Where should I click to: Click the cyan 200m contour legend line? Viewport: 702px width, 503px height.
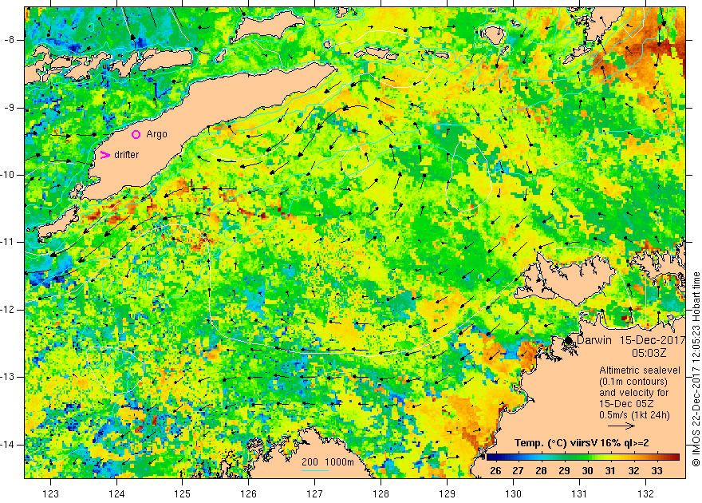[315, 470]
